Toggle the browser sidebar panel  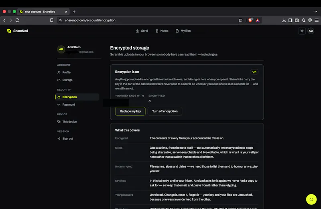point(290,20)
